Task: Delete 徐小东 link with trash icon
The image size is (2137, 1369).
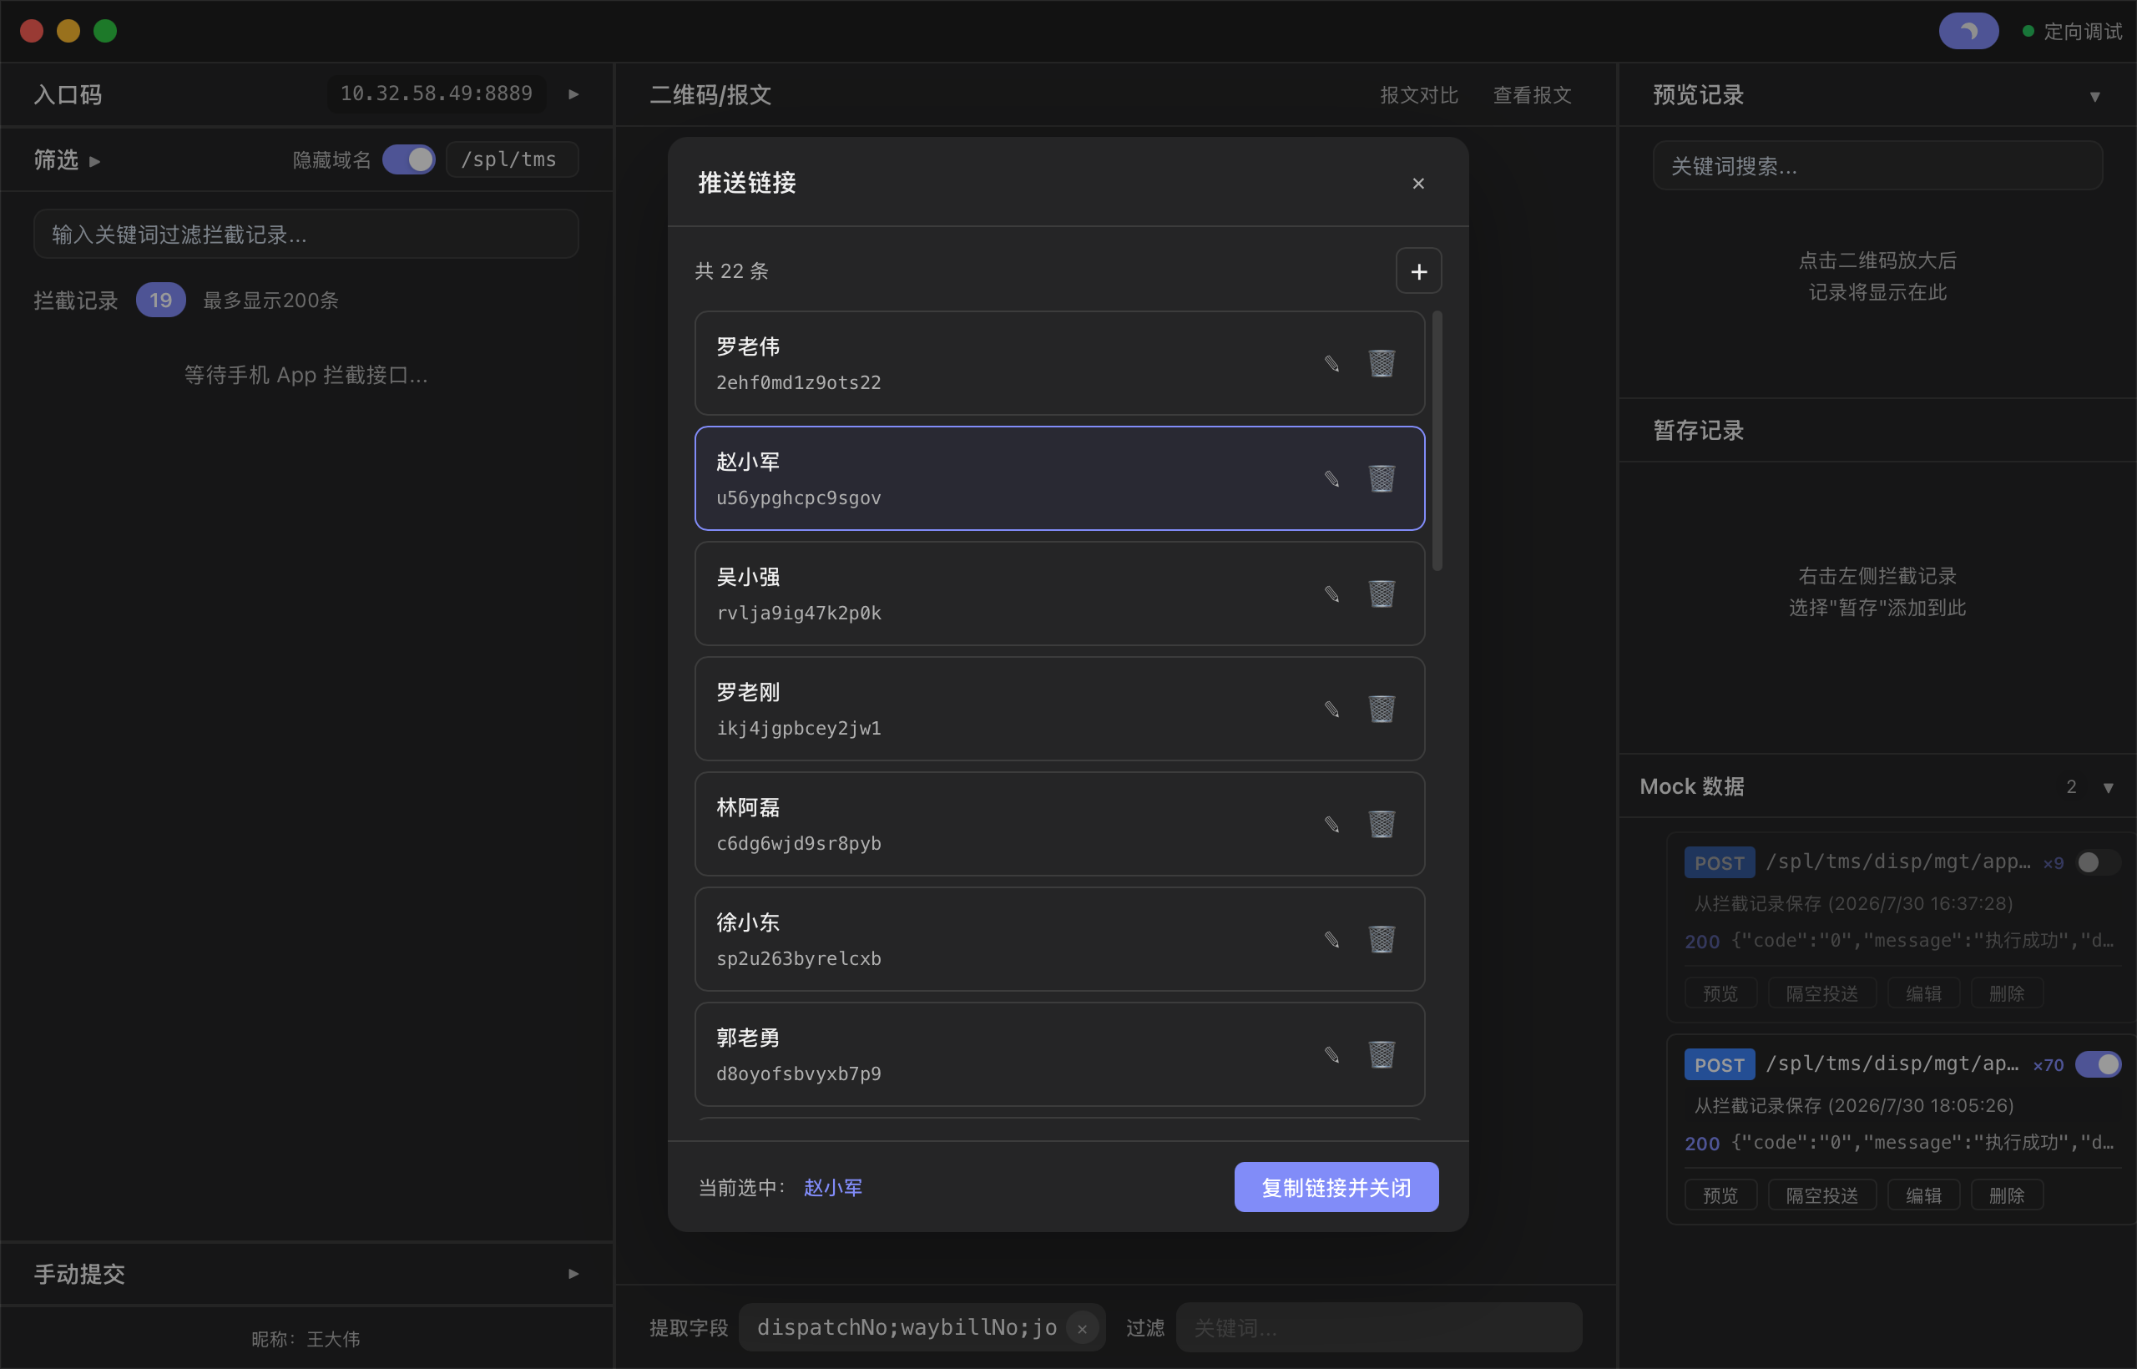Action: (x=1382, y=940)
